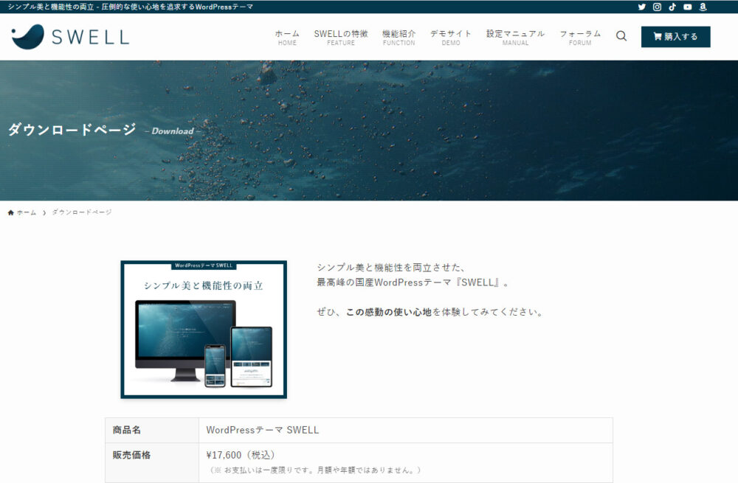This screenshot has width=738, height=483.
Task: Open the search magnifier icon
Action: [x=621, y=36]
